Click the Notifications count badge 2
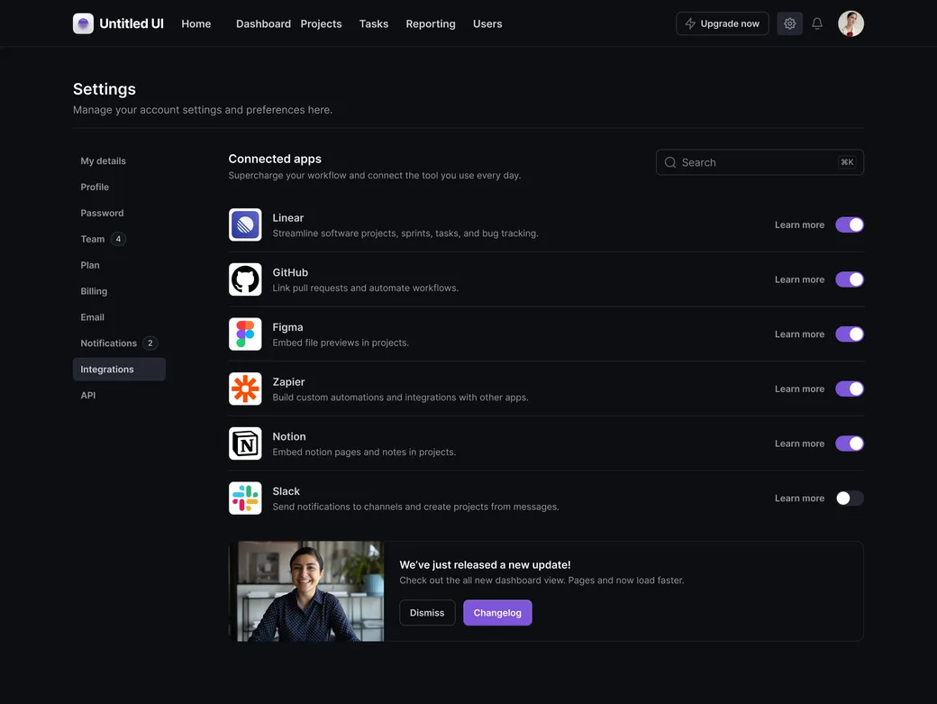 click(x=150, y=343)
